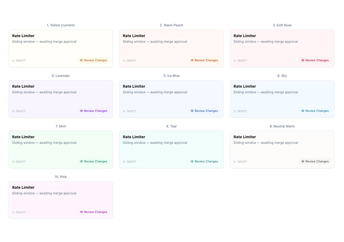This screenshot has height=242, width=344.
Task: Click the ID 3b5d7f text in Soft Rose card
Action: pos(240,61)
